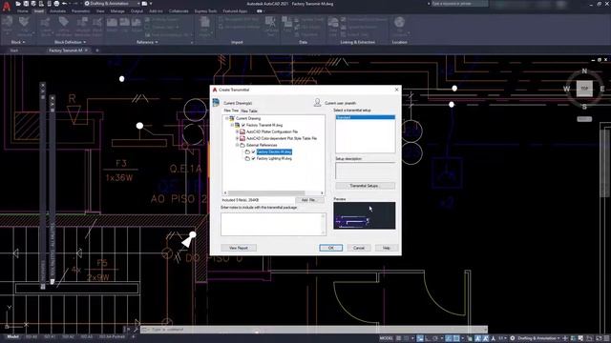611x343 pixels.
Task: Click the Open file icon in quick access toolbar
Action: 18,4
